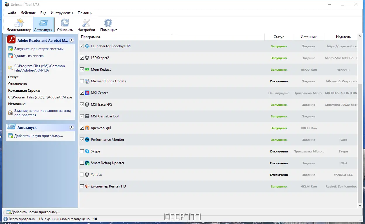Uncheck the Диспетчер Realtek HD checkbox

point(82,186)
